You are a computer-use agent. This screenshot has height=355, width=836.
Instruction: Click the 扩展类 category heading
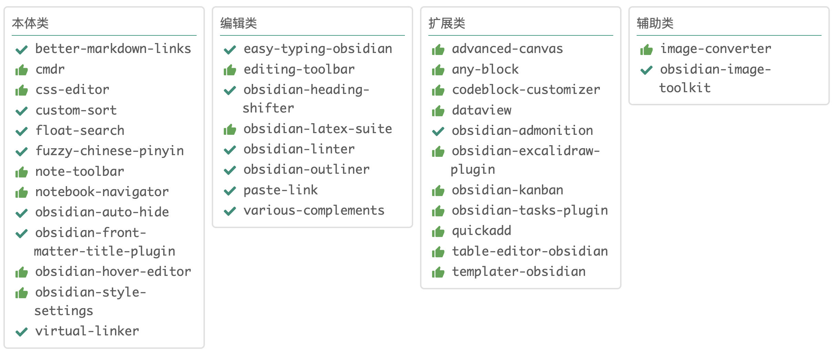(x=447, y=23)
